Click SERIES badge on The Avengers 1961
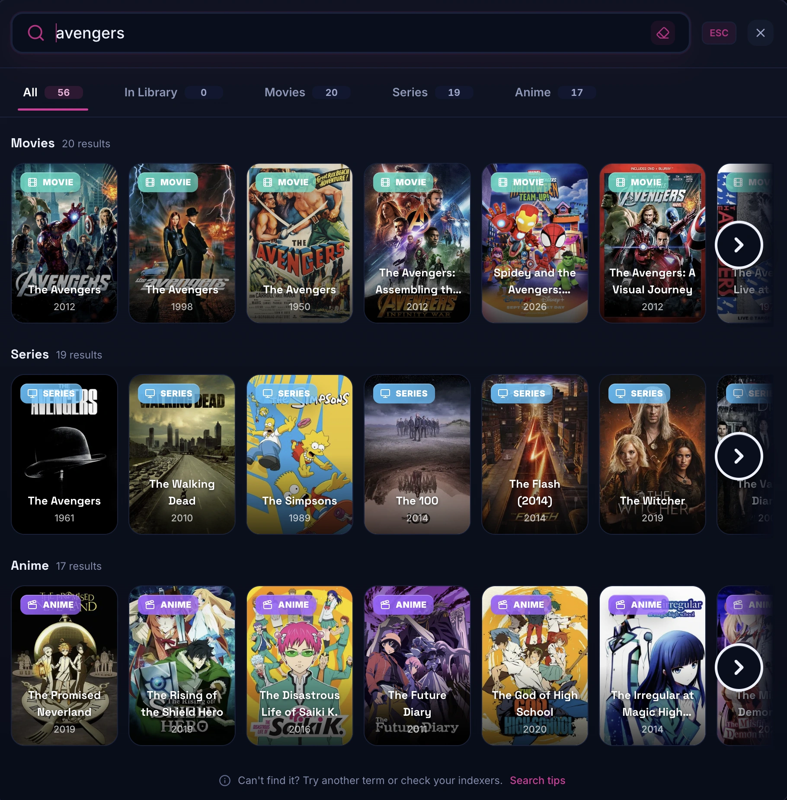The height and width of the screenshot is (800, 787). click(51, 394)
